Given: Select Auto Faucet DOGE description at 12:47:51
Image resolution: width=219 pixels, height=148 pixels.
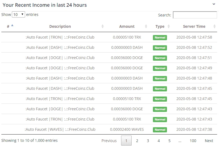Looking at the screenshot, I should point(60,58).
